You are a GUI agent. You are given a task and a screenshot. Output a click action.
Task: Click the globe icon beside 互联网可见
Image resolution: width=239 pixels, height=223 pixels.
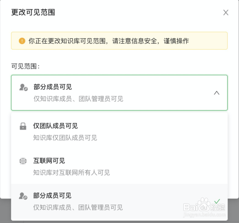click(23, 161)
